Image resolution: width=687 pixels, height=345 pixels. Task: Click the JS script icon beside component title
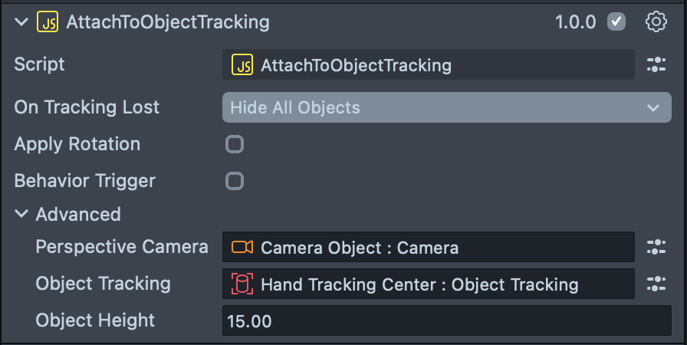click(47, 22)
